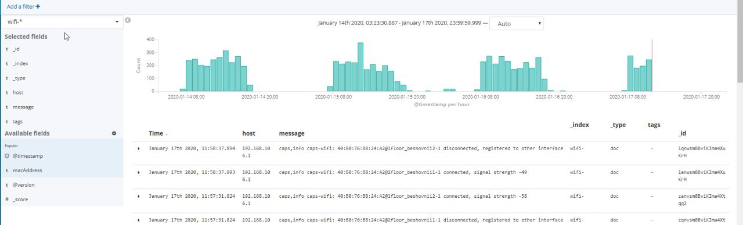Click the Time sort arrow icon
Viewport: 743px width, 225px height.
(x=167, y=134)
